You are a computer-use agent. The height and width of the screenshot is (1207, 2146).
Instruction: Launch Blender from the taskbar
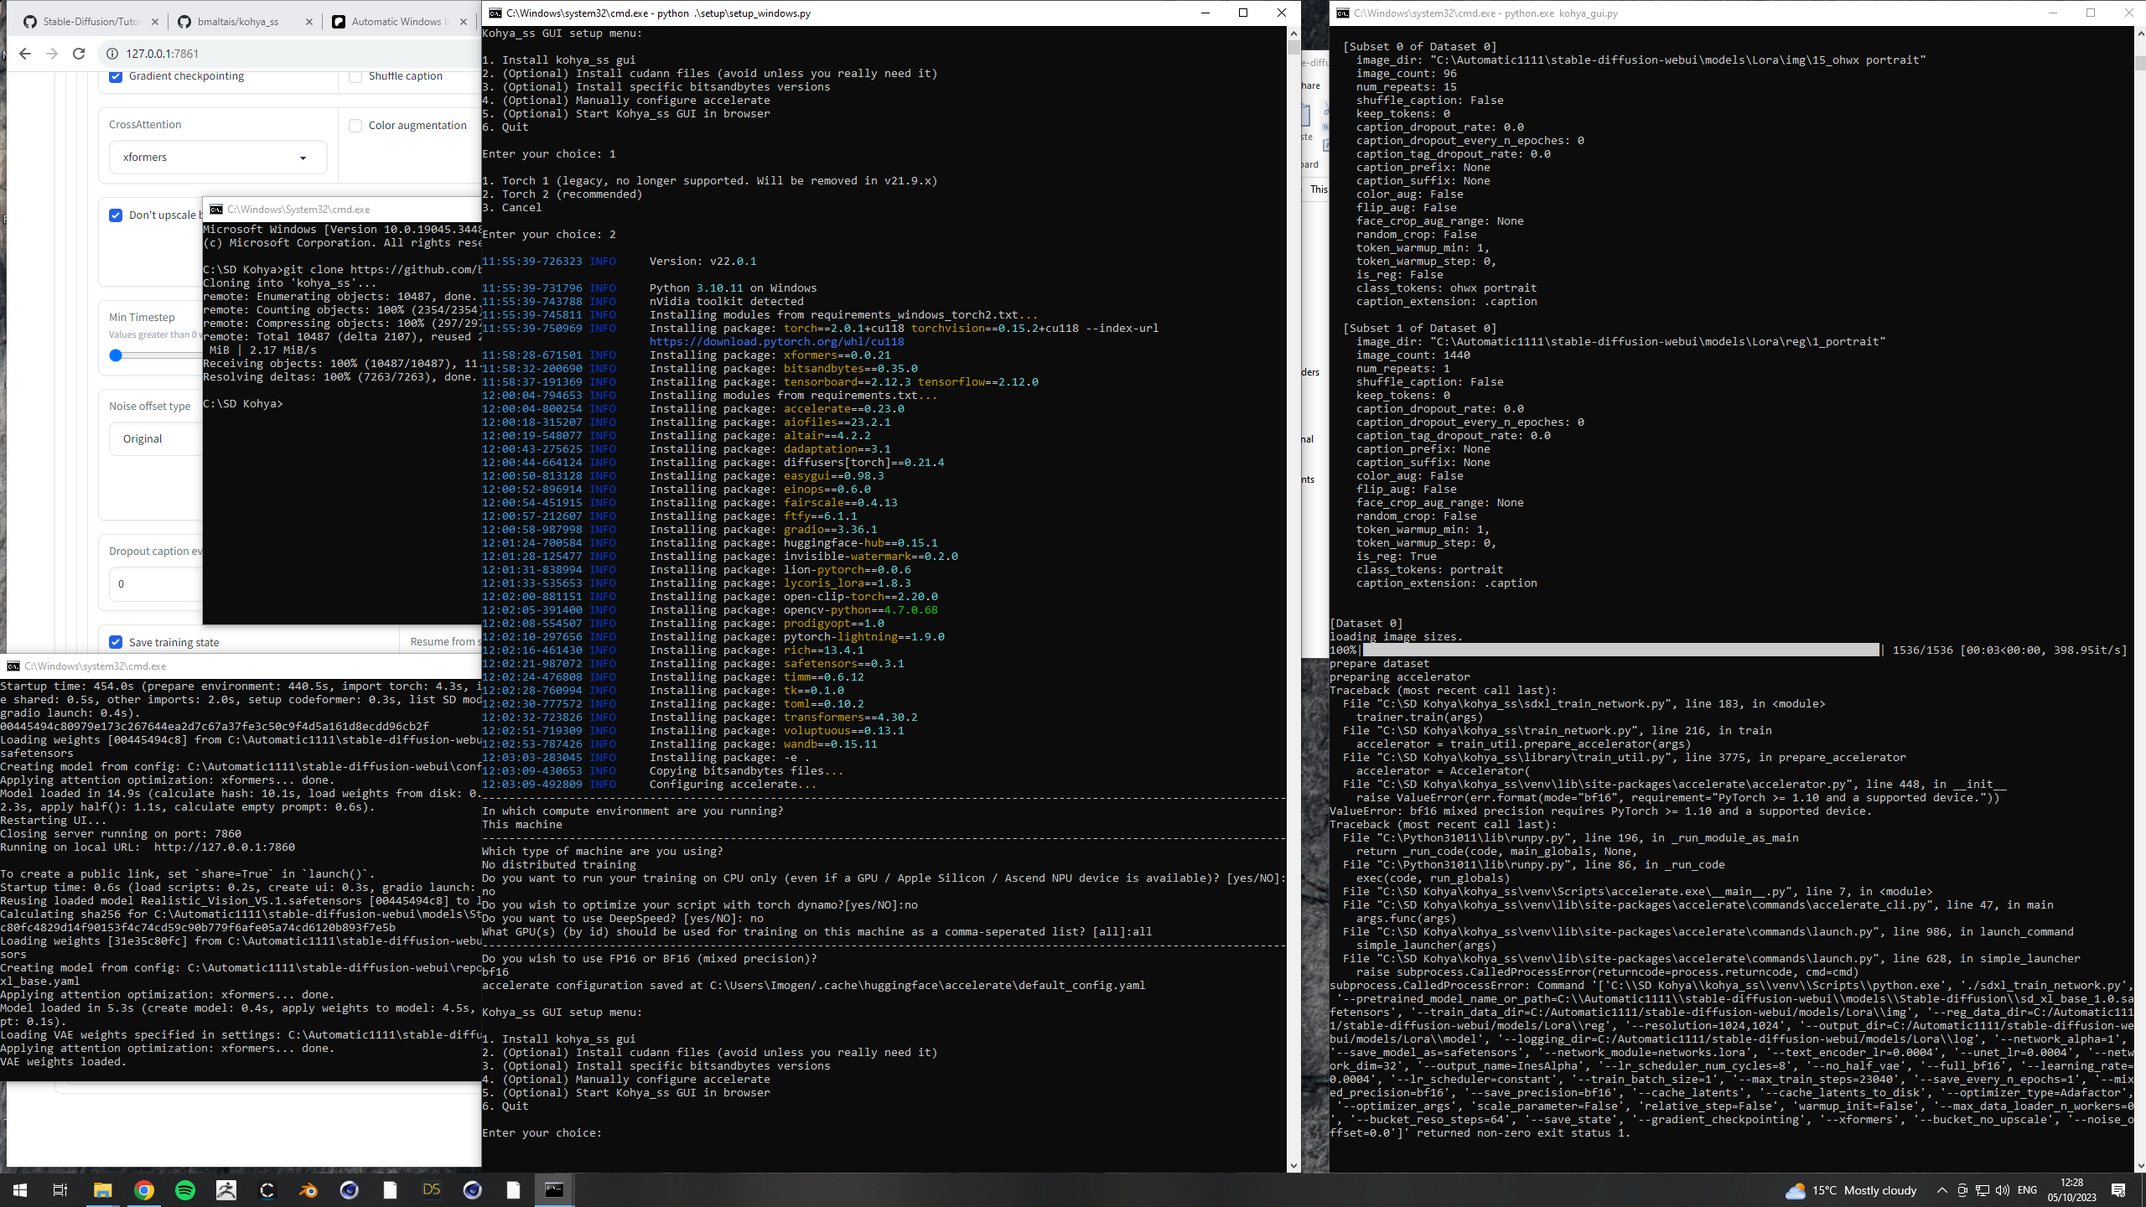(308, 1190)
